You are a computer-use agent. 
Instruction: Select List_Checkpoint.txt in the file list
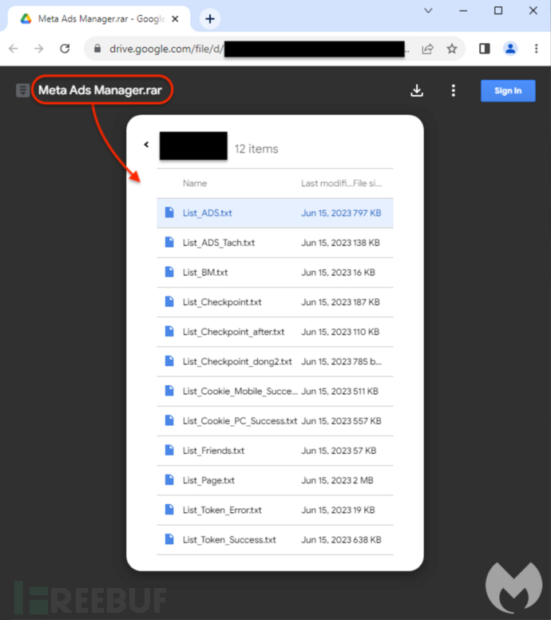click(x=222, y=302)
